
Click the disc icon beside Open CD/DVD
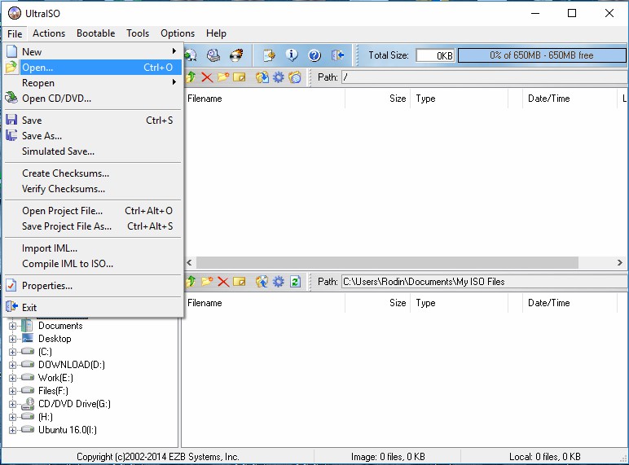11,98
